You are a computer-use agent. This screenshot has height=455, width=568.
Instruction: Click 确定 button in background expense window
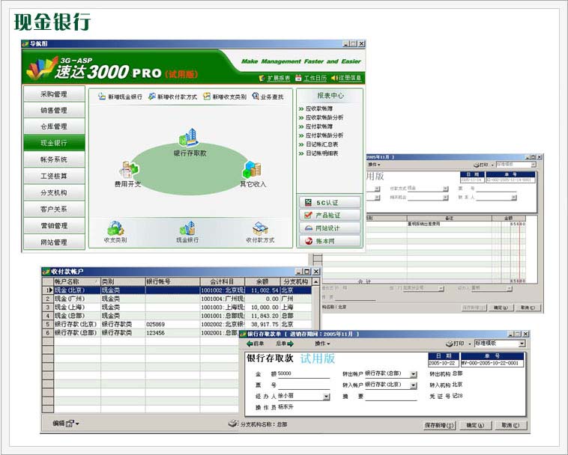501,308
